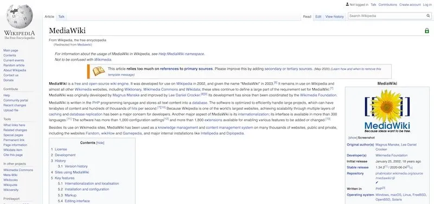Jump to Key features section

click(x=65, y=178)
